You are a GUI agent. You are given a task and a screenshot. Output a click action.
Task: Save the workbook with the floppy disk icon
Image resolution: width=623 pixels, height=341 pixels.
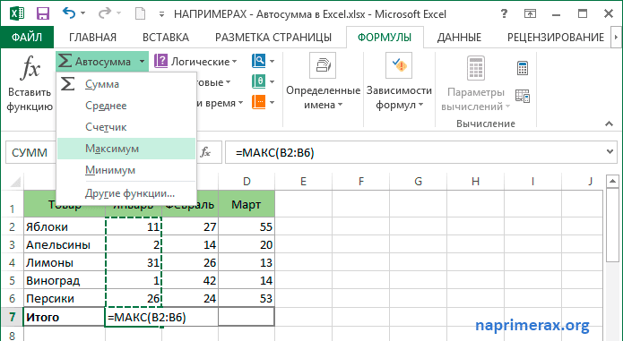pos(43,14)
